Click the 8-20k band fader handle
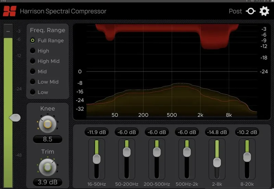Image resolution: width=274 pixels, height=189 pixels. (x=247, y=157)
